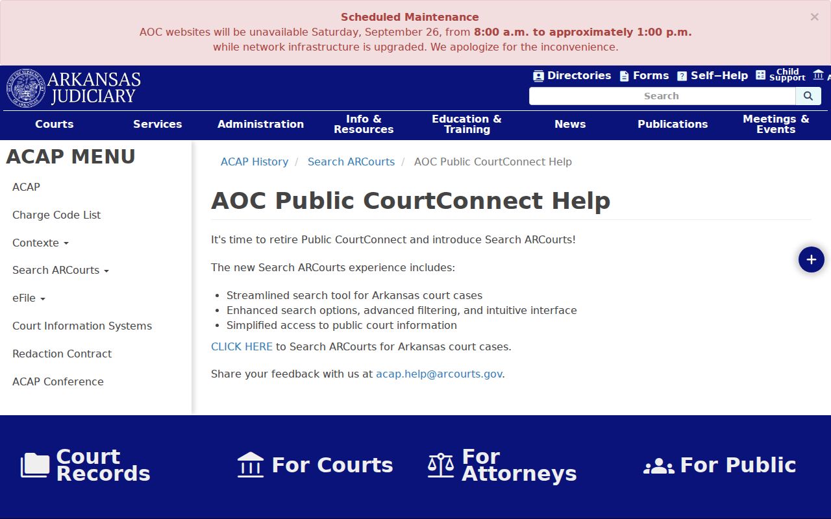This screenshot has width=831, height=519.
Task: Open the Publications menu
Action: coord(673,124)
